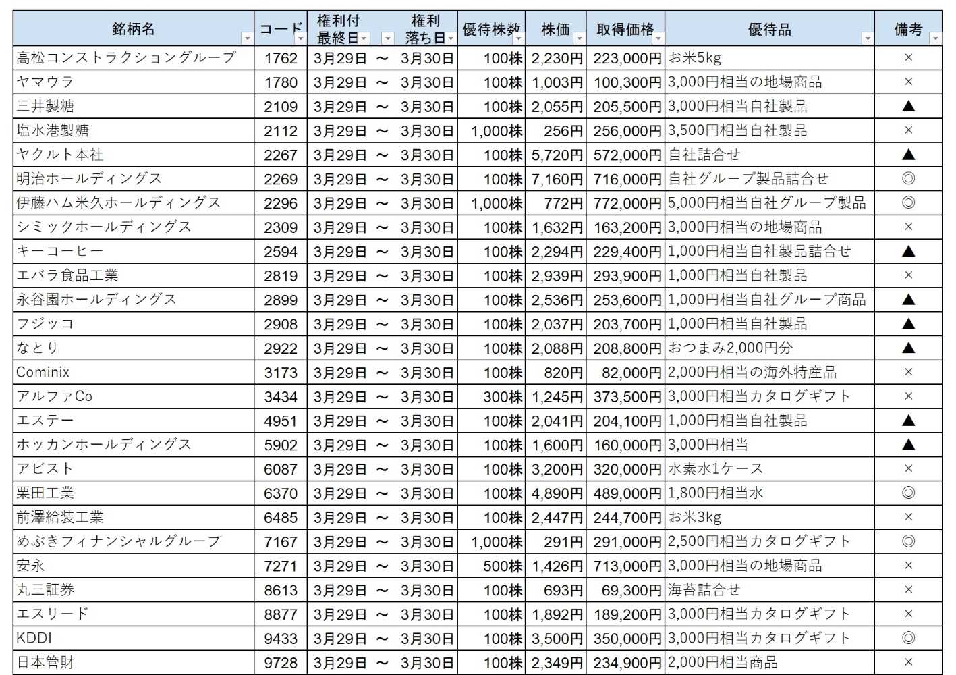Open the 銘柄名 column filter dropdown
Screen dimensions: 956x675
click(247, 38)
